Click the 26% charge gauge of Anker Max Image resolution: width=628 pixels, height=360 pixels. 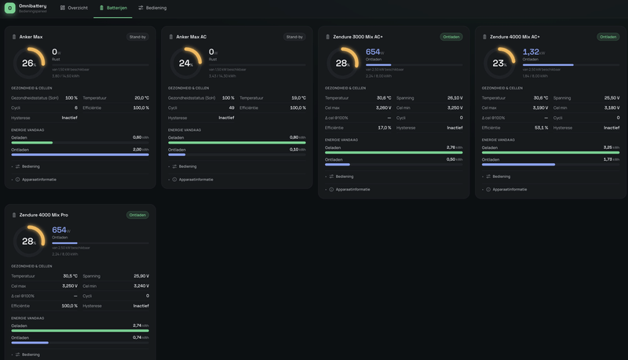point(29,64)
